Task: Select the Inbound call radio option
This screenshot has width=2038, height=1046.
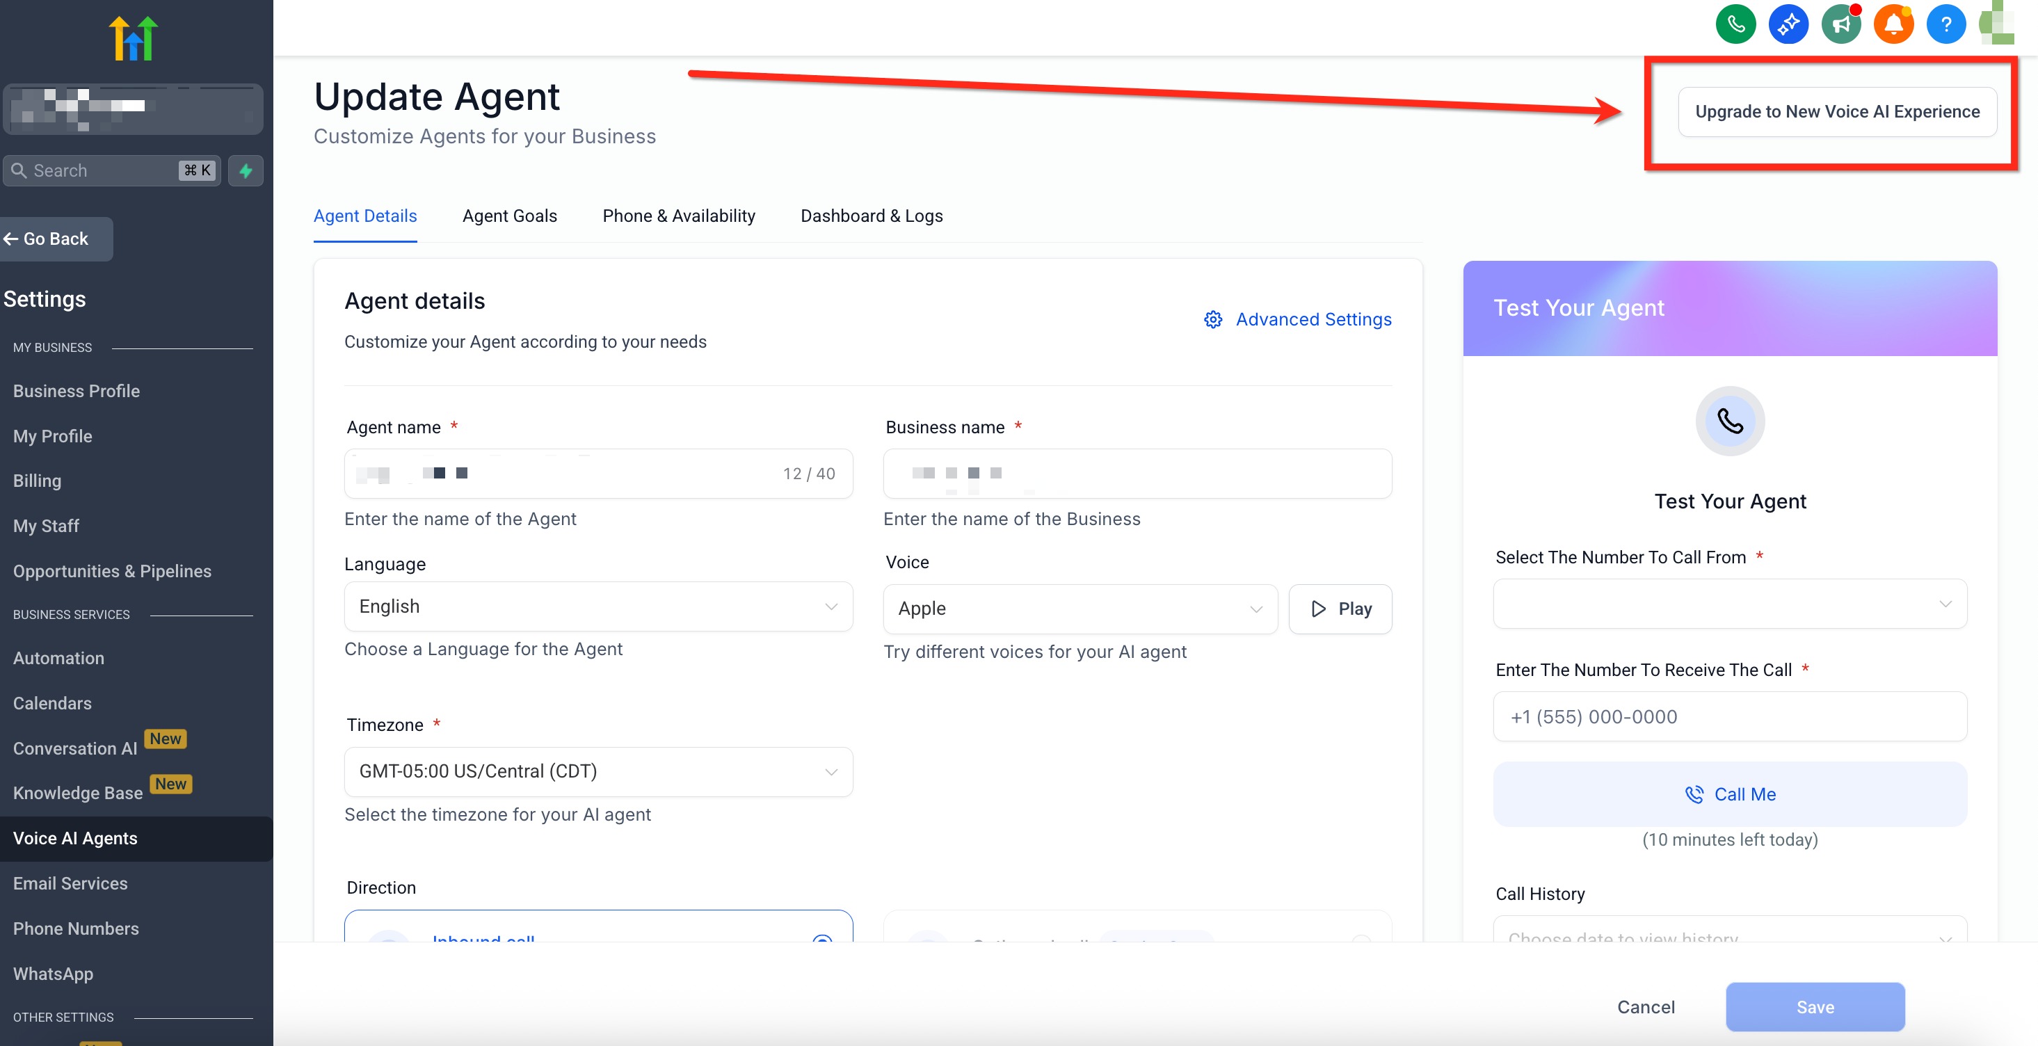Action: pyautogui.click(x=822, y=938)
